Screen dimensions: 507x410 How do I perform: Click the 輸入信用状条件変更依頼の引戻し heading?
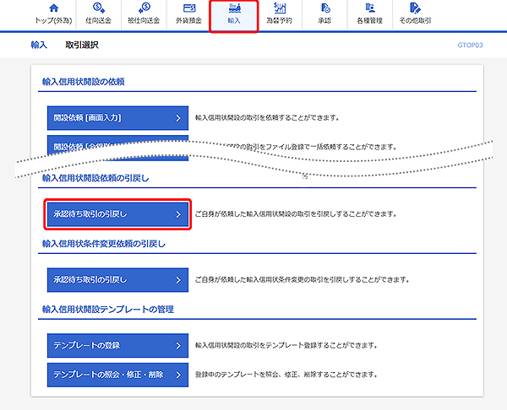(103, 244)
